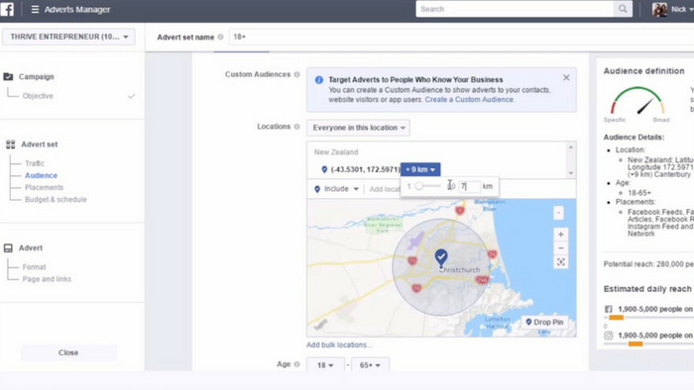Click the locations list scroll down arrow
The height and width of the screenshot is (390, 694).
click(571, 173)
